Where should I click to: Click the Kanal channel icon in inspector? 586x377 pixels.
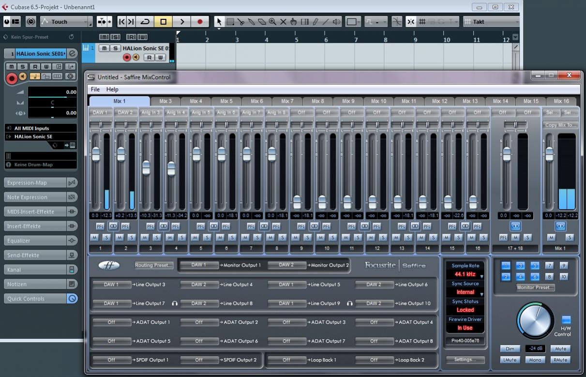[x=72, y=270]
